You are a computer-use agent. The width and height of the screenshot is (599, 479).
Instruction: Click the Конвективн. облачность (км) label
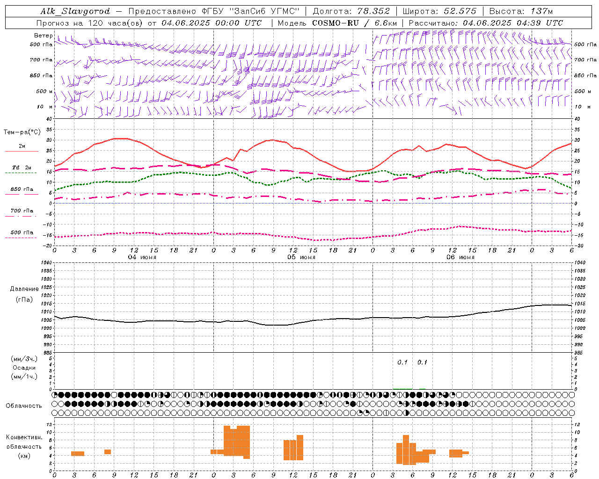(x=24, y=446)
